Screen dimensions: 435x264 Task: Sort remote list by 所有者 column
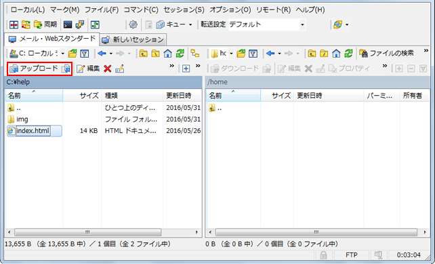[x=415, y=96]
